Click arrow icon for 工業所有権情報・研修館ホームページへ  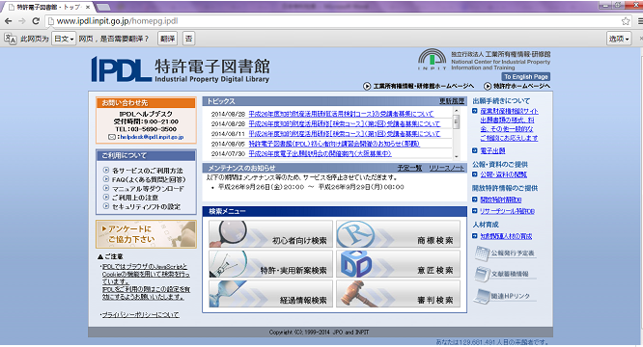[x=367, y=86]
